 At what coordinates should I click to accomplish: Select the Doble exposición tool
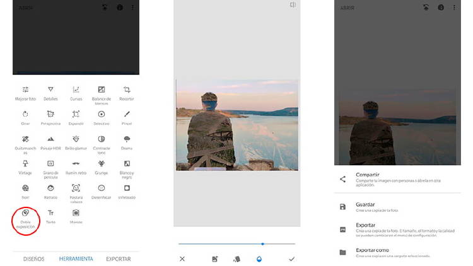[x=25, y=216]
